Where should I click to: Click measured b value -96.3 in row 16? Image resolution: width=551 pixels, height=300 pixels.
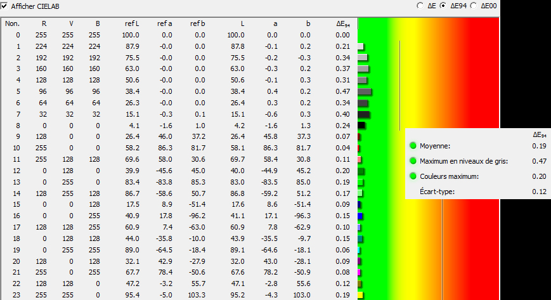tap(302, 216)
